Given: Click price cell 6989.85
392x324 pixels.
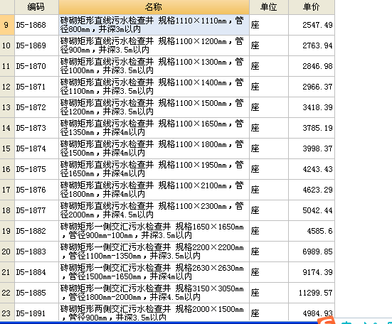Looking at the screenshot, I should (x=312, y=252).
